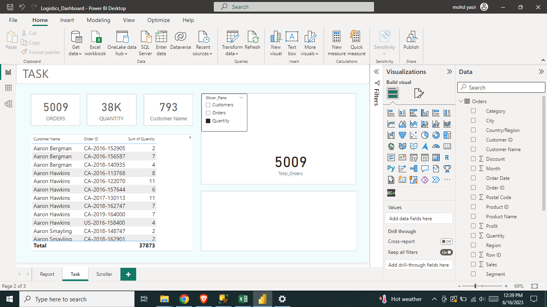Viewport: 547px width, 307px height.
Task: Open Transform data dropdown
Action: (233, 54)
